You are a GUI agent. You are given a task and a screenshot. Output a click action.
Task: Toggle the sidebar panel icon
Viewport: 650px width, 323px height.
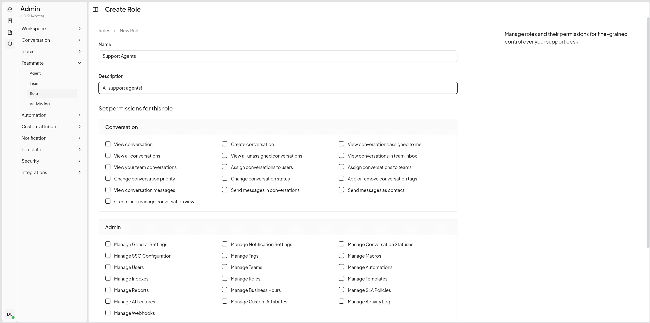[x=95, y=9]
